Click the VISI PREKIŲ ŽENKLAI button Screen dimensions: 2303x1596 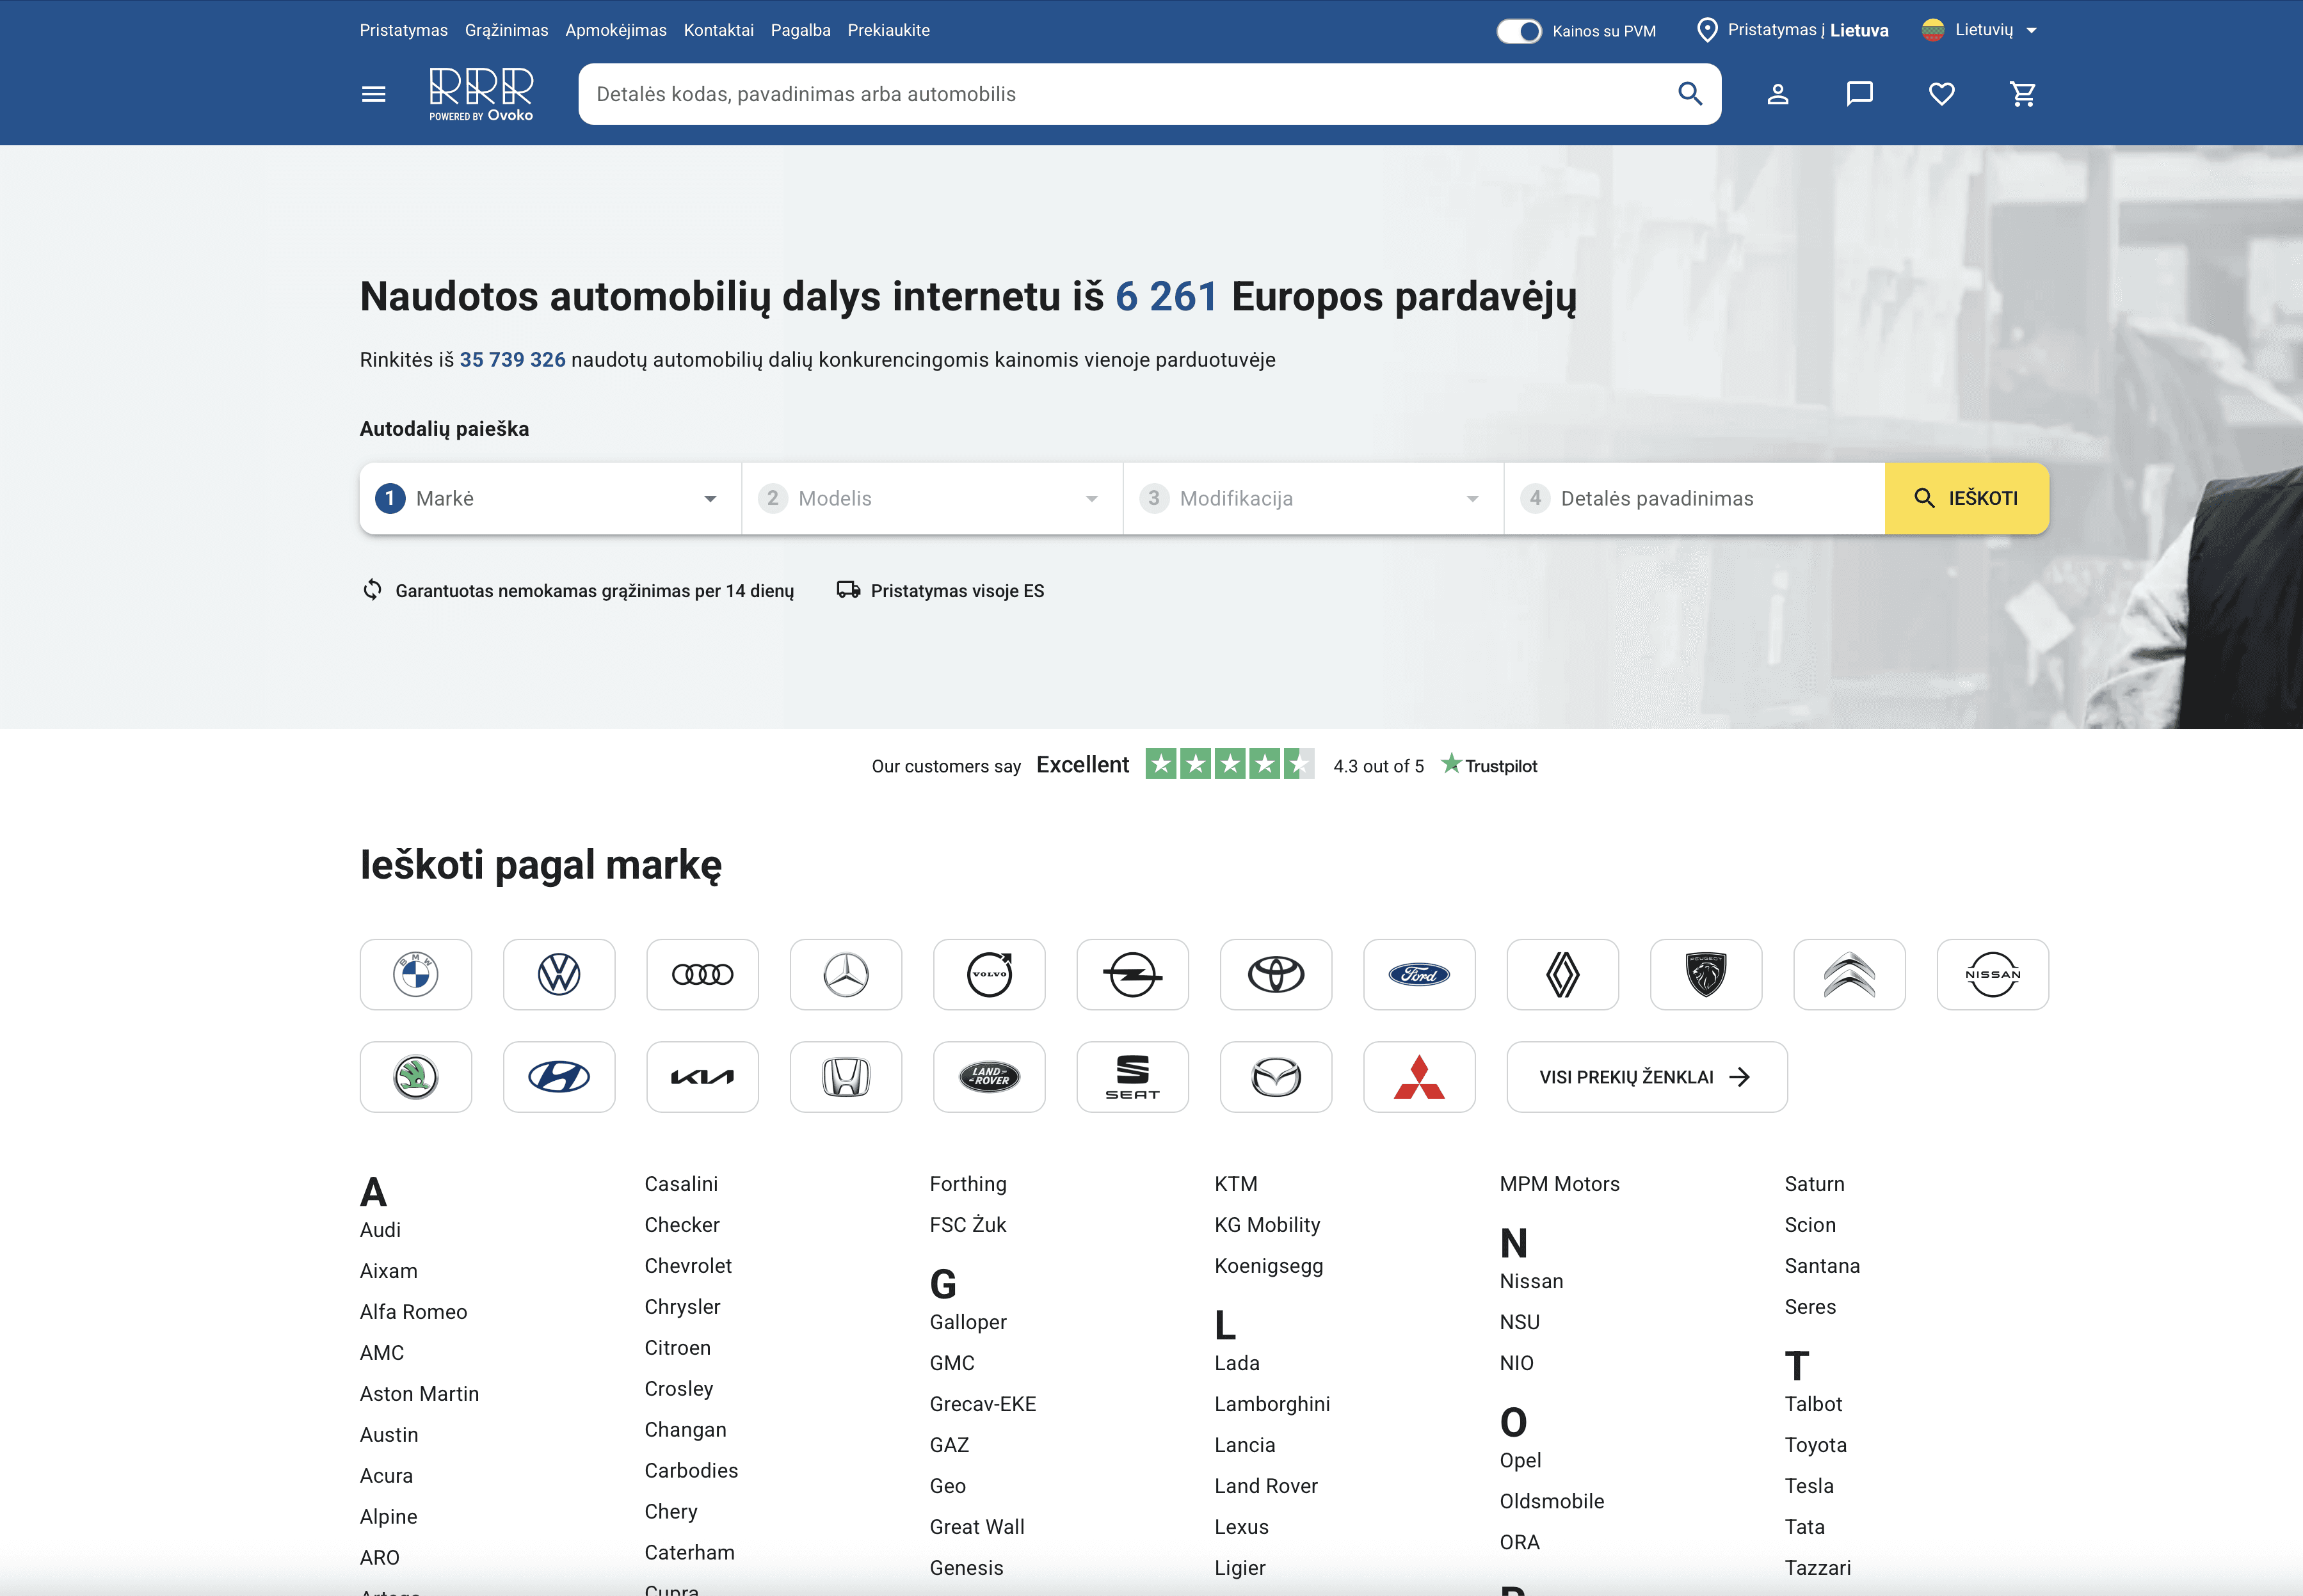click(x=1646, y=1077)
